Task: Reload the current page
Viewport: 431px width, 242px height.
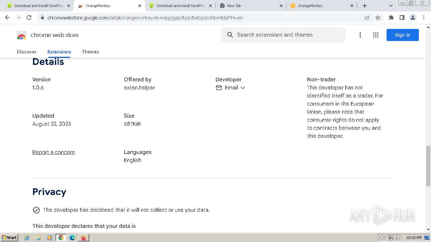Action: tap(29, 17)
